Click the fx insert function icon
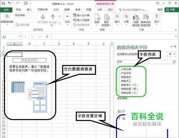 [x=47, y=37]
